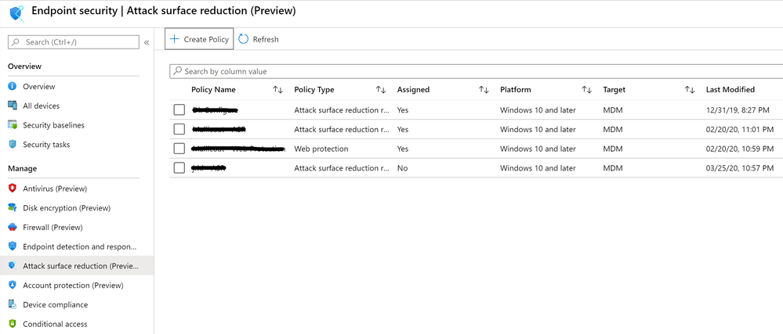Click the Refresh button label

266,39
